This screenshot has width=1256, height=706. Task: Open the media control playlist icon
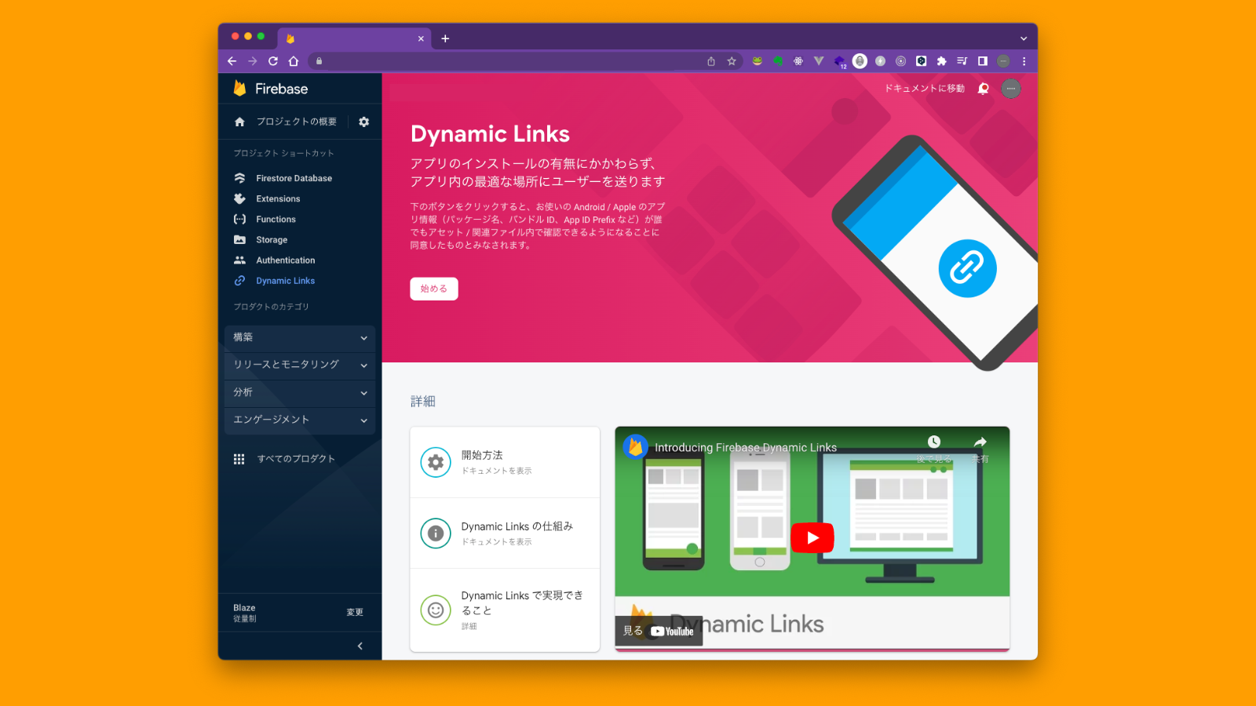[x=962, y=61]
